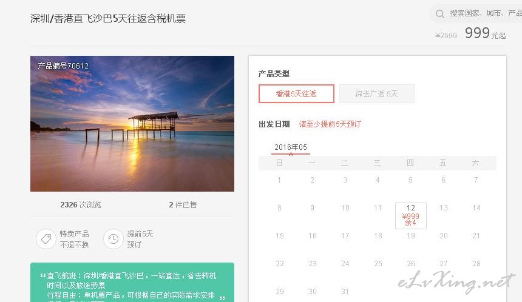The width and height of the screenshot is (522, 302).
Task: Click the title 深圳/香港直飞沙巴5天往返含税机票
Action: pyautogui.click(x=108, y=19)
